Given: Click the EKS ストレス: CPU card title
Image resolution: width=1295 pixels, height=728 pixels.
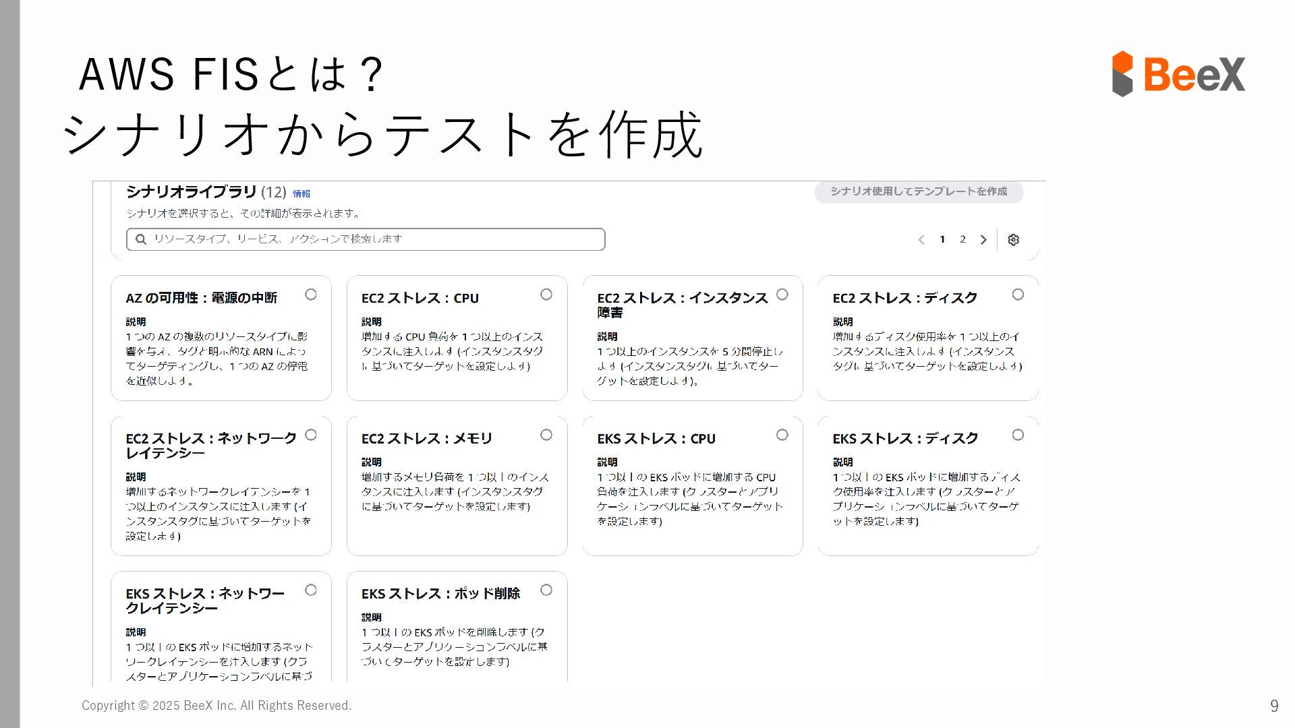Looking at the screenshot, I should tap(656, 438).
